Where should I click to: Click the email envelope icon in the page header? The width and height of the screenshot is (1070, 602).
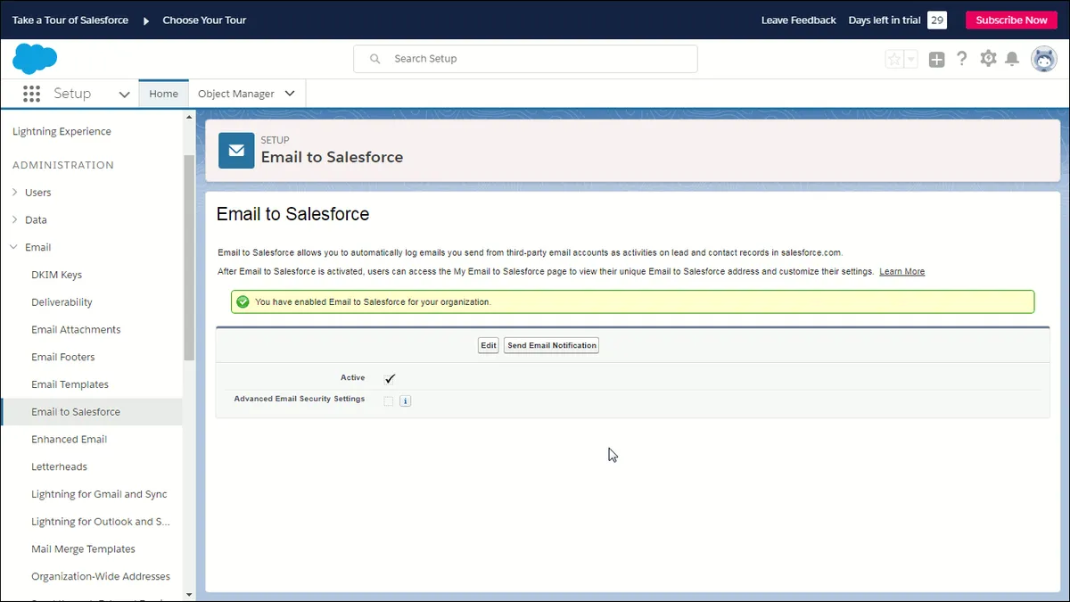point(236,151)
